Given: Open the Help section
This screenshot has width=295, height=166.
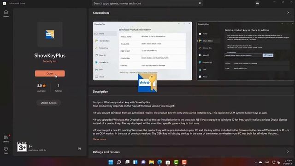Looking at the screenshot, I should coord(6,150).
